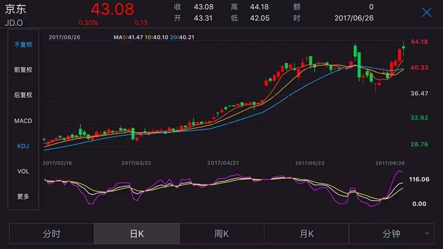Click the 32.62 price axis label

[x=419, y=118]
